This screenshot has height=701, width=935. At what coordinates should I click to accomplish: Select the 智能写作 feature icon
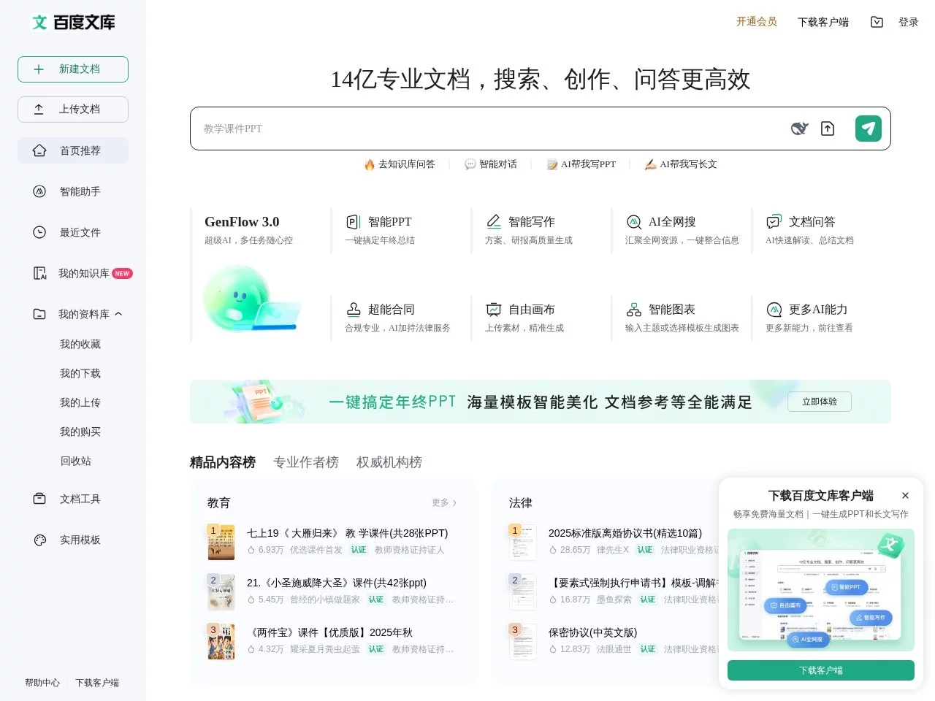coord(494,221)
